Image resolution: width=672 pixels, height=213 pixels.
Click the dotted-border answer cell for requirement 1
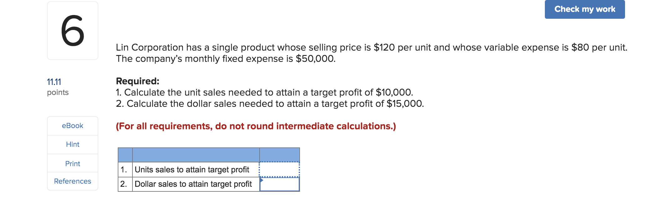pyautogui.click(x=279, y=170)
